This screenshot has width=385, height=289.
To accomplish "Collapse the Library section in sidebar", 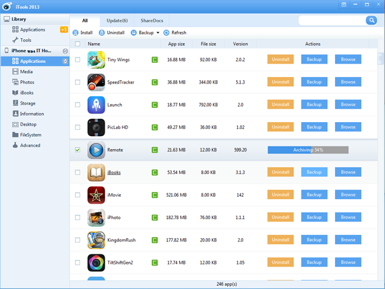I will click(x=6, y=19).
